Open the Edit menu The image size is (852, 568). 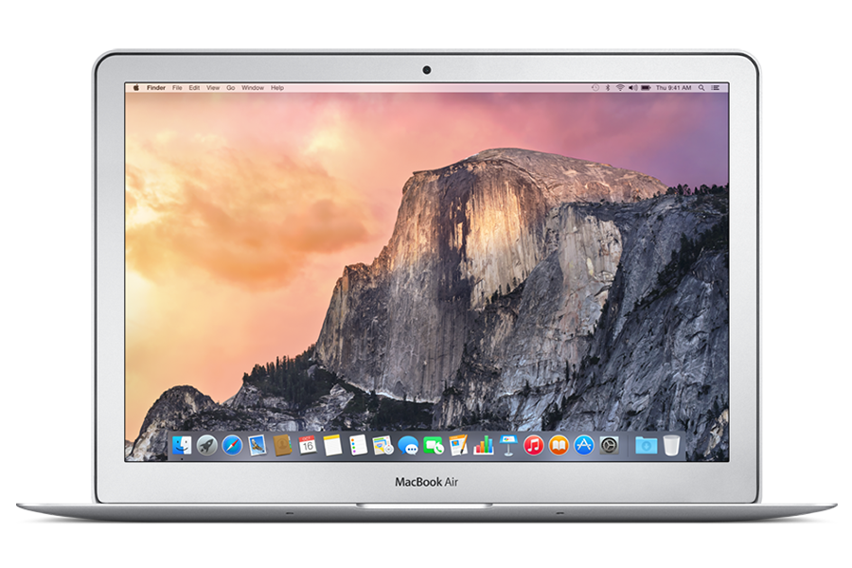click(194, 87)
